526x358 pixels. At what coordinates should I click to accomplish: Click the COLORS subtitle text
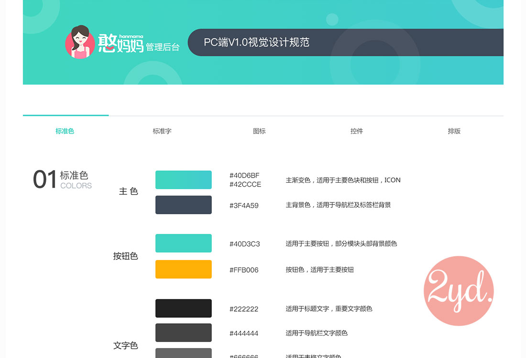pyautogui.click(x=76, y=186)
